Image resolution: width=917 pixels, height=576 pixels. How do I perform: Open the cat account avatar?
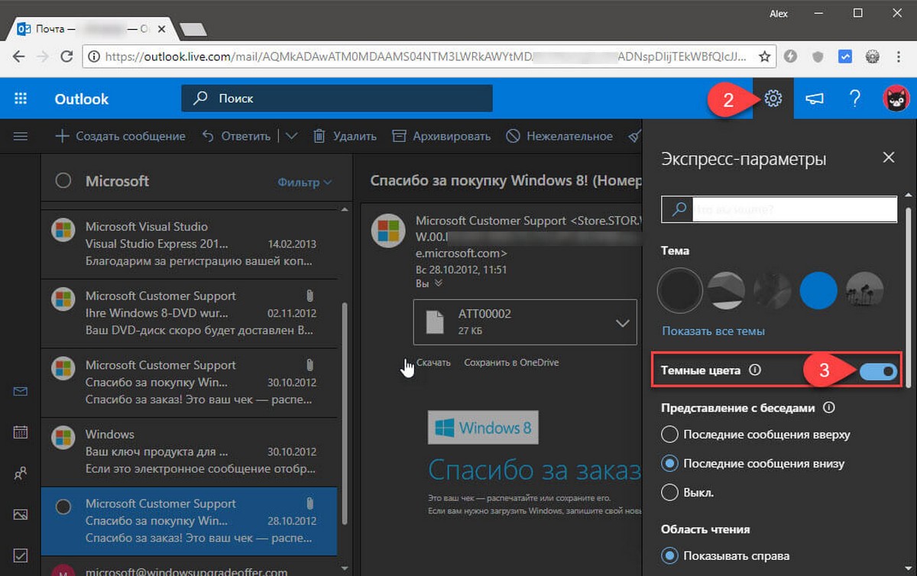coord(896,99)
